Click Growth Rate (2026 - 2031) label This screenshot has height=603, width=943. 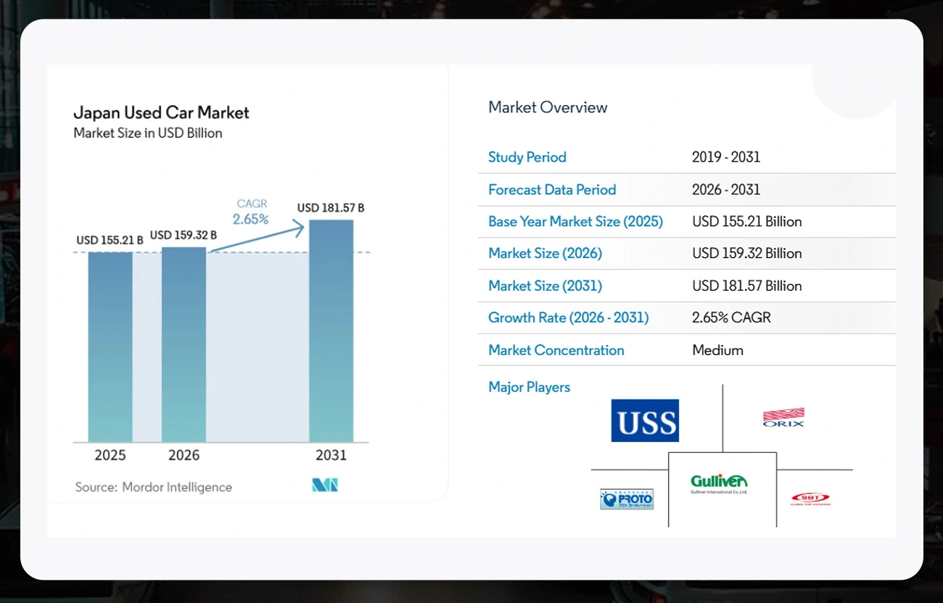(x=569, y=317)
